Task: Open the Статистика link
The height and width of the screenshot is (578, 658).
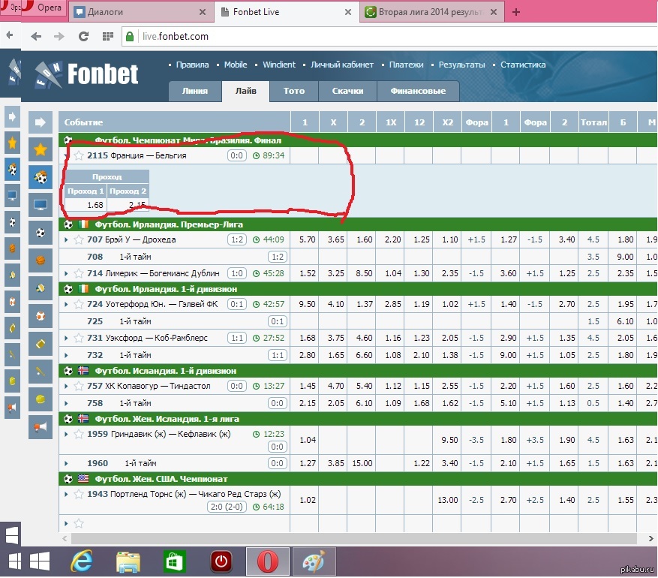Action: 523,65
